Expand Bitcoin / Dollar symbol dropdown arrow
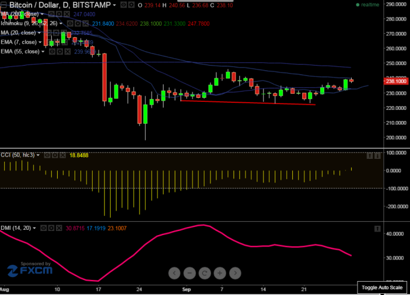This screenshot has height=295, width=410. [x=114, y=5]
